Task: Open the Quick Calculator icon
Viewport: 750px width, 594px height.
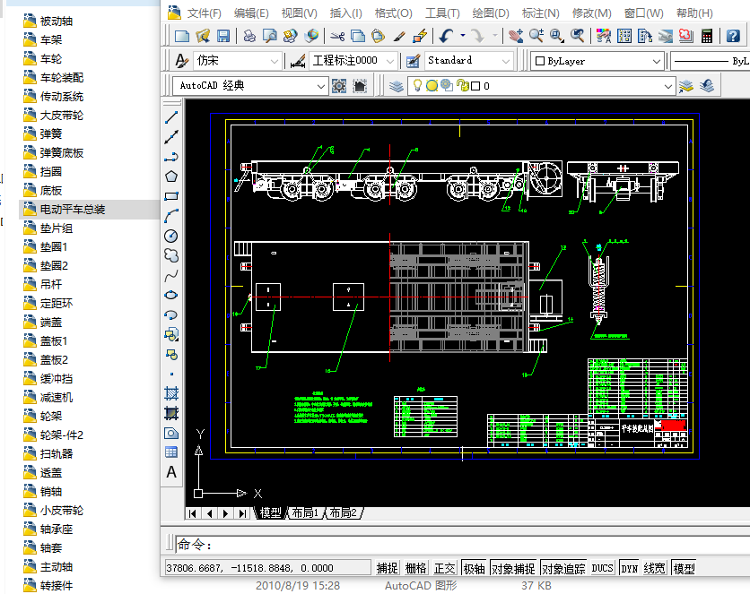Action: click(708, 36)
